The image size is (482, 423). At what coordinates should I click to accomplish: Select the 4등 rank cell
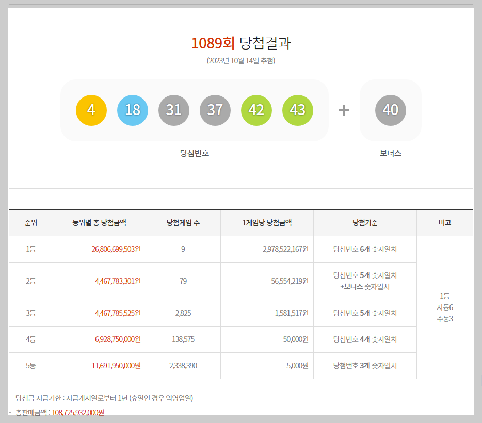click(31, 339)
